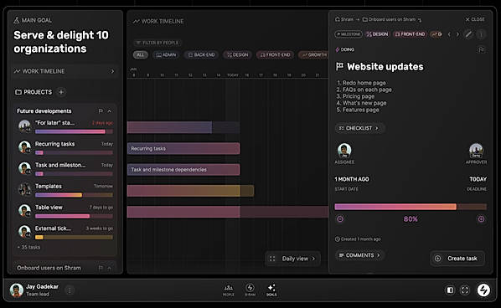Decrease progress with minus circle icon

click(x=340, y=219)
